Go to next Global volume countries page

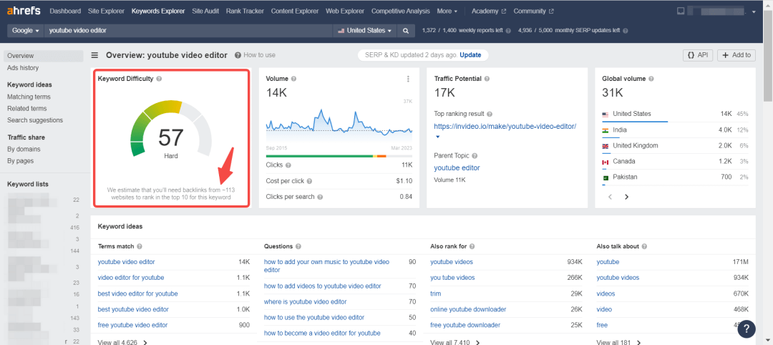(626, 197)
